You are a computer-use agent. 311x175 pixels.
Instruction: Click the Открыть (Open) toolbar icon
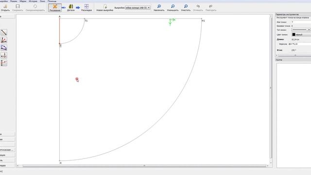click(x=5, y=8)
